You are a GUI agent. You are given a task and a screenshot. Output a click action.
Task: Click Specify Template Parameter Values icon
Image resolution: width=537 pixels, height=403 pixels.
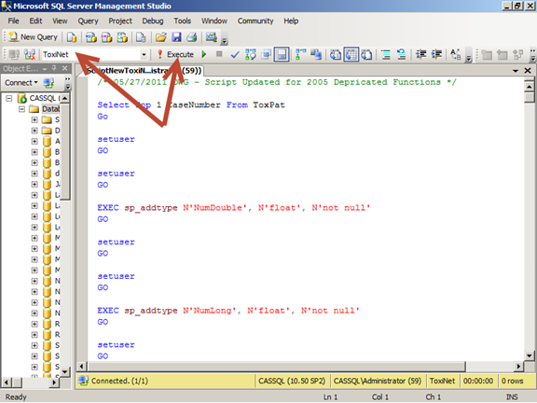[x=456, y=54]
